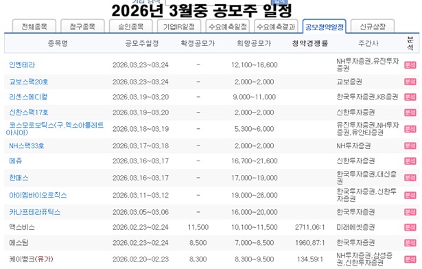Open the analysis badge for NH스팩33호
The height and width of the screenshot is (269, 422).
[x=410, y=145]
